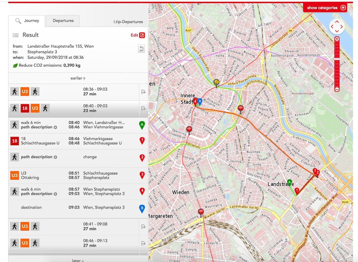Click the blue B destination marker on the map
The width and height of the screenshot is (358, 262).
(x=199, y=101)
